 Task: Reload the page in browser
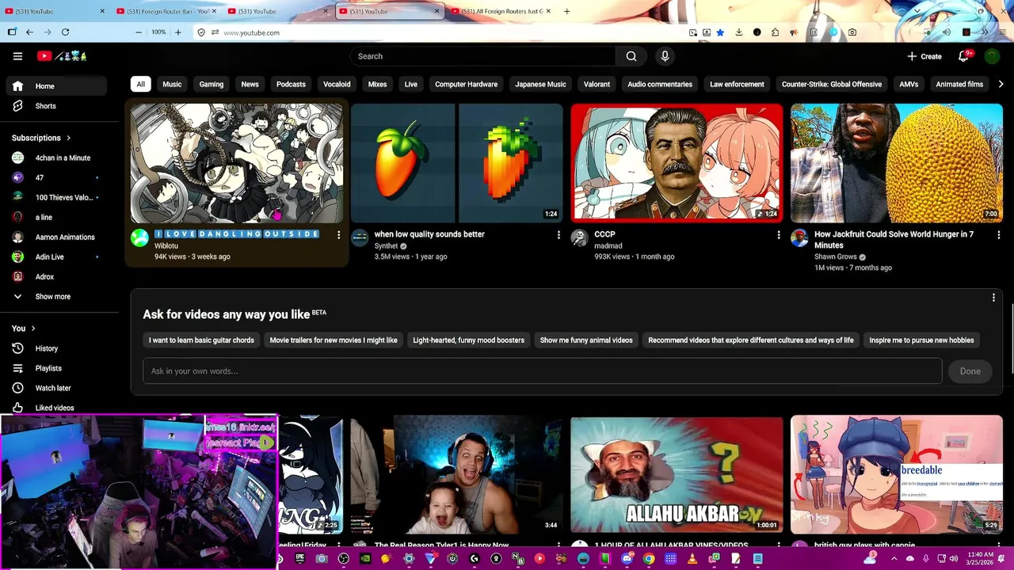point(65,32)
